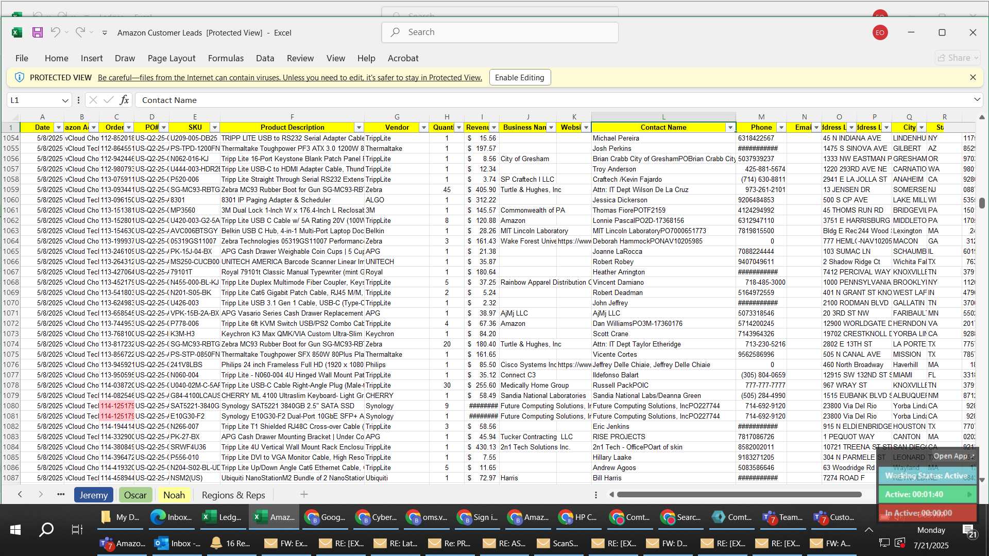Click Enable Editing button
989x556 pixels.
pyautogui.click(x=520, y=77)
